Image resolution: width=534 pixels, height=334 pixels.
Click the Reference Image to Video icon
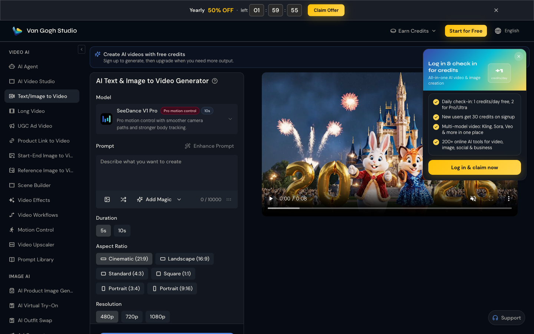[12, 170]
